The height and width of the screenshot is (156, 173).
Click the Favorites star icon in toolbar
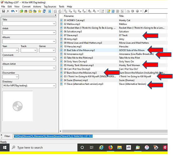click(39, 11)
